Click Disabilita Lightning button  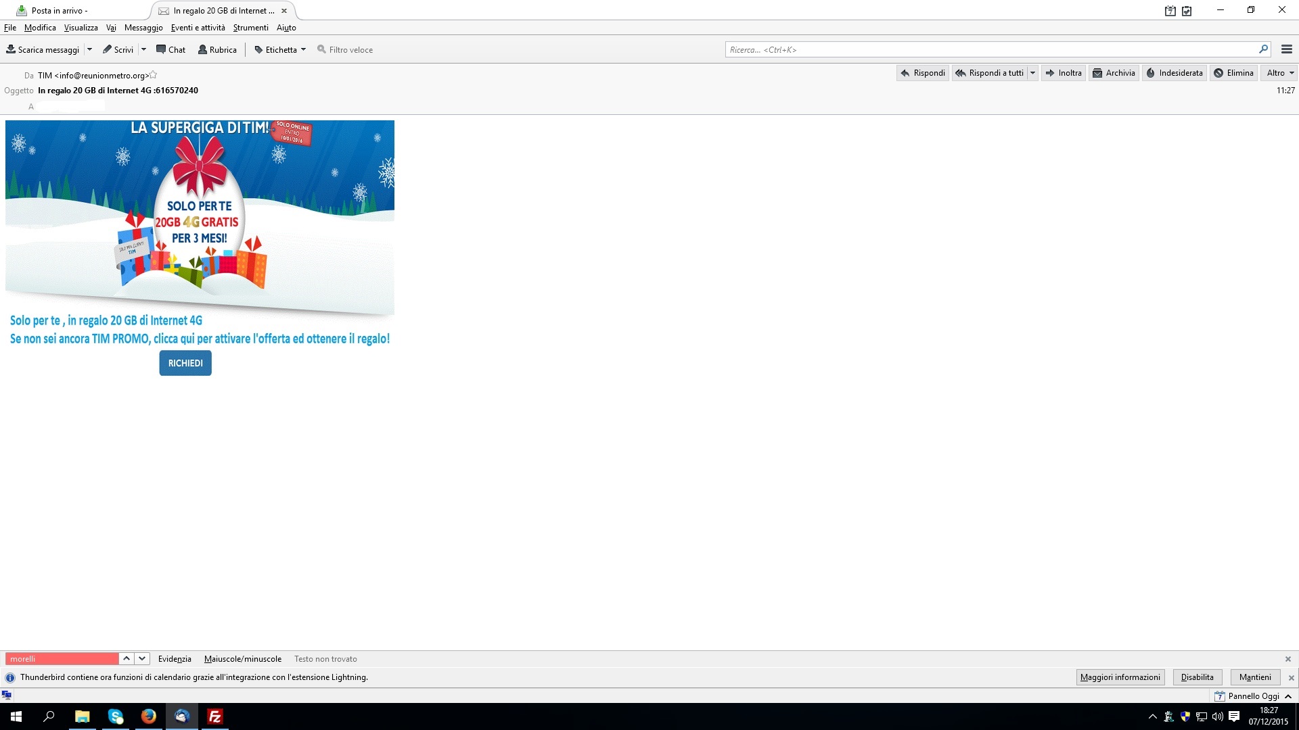(x=1197, y=677)
